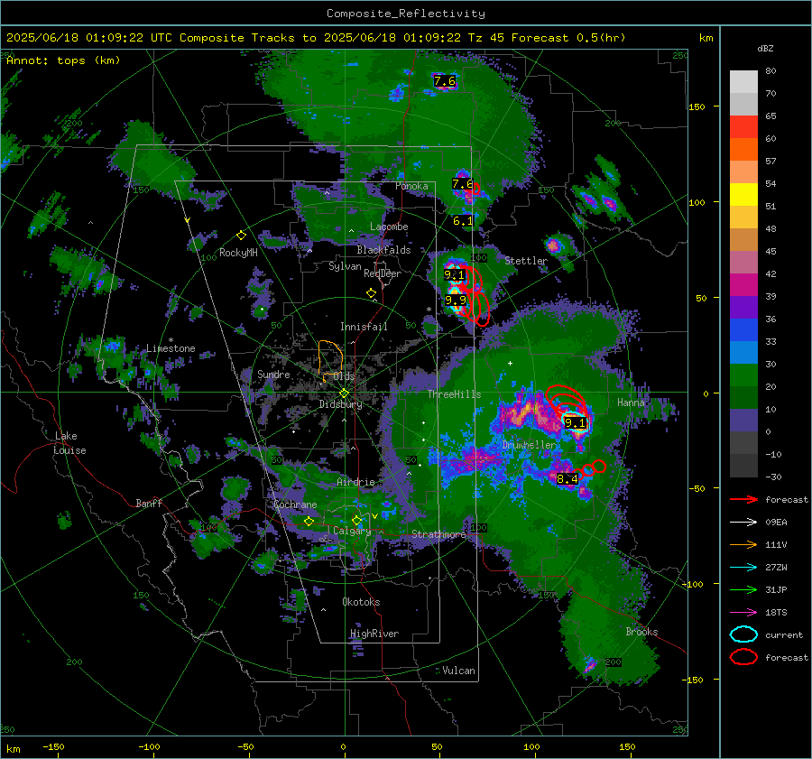Pick the magenta swatch between 42 and 39
This screenshot has height=759, width=812.
tap(743, 285)
